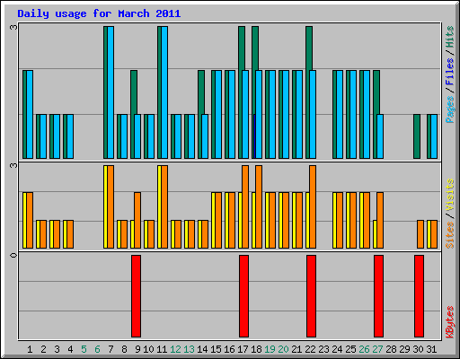
Task: Click the day label '23' on the axis
Action: [323, 349]
